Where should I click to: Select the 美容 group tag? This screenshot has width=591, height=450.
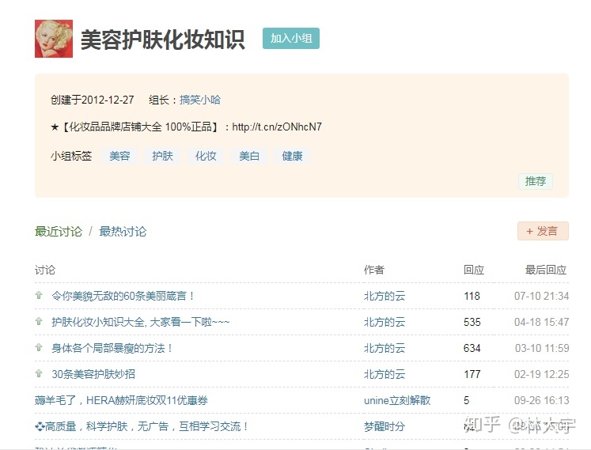click(119, 156)
